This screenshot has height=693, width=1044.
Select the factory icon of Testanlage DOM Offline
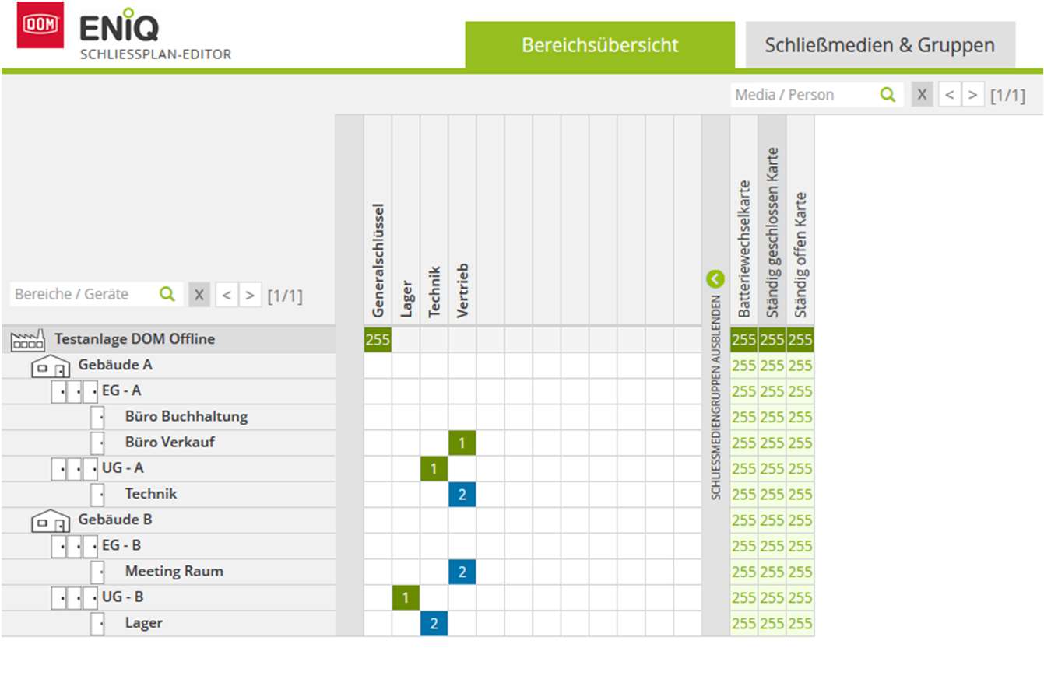(27, 339)
